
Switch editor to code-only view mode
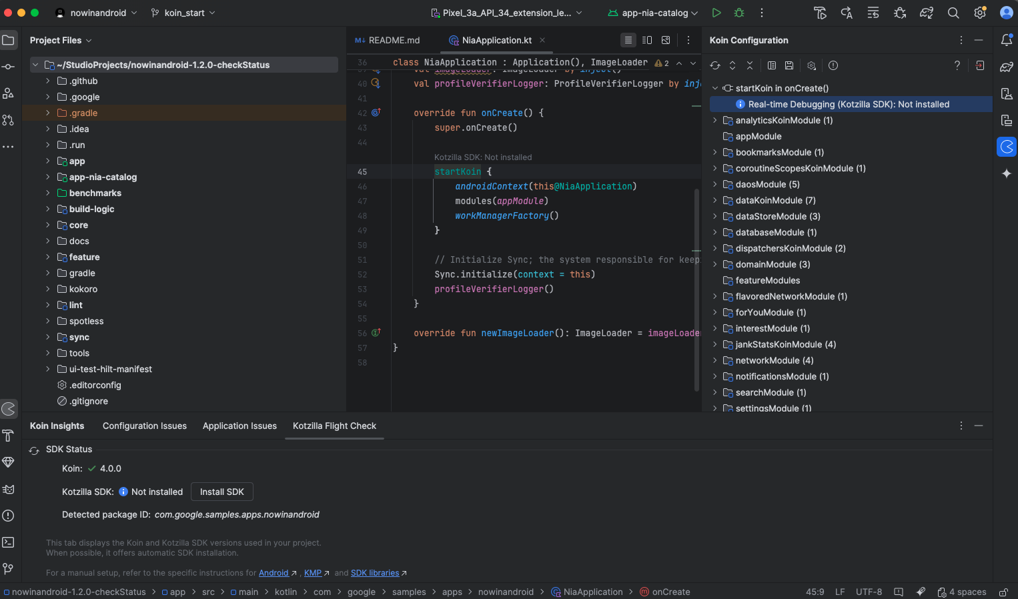pyautogui.click(x=628, y=40)
